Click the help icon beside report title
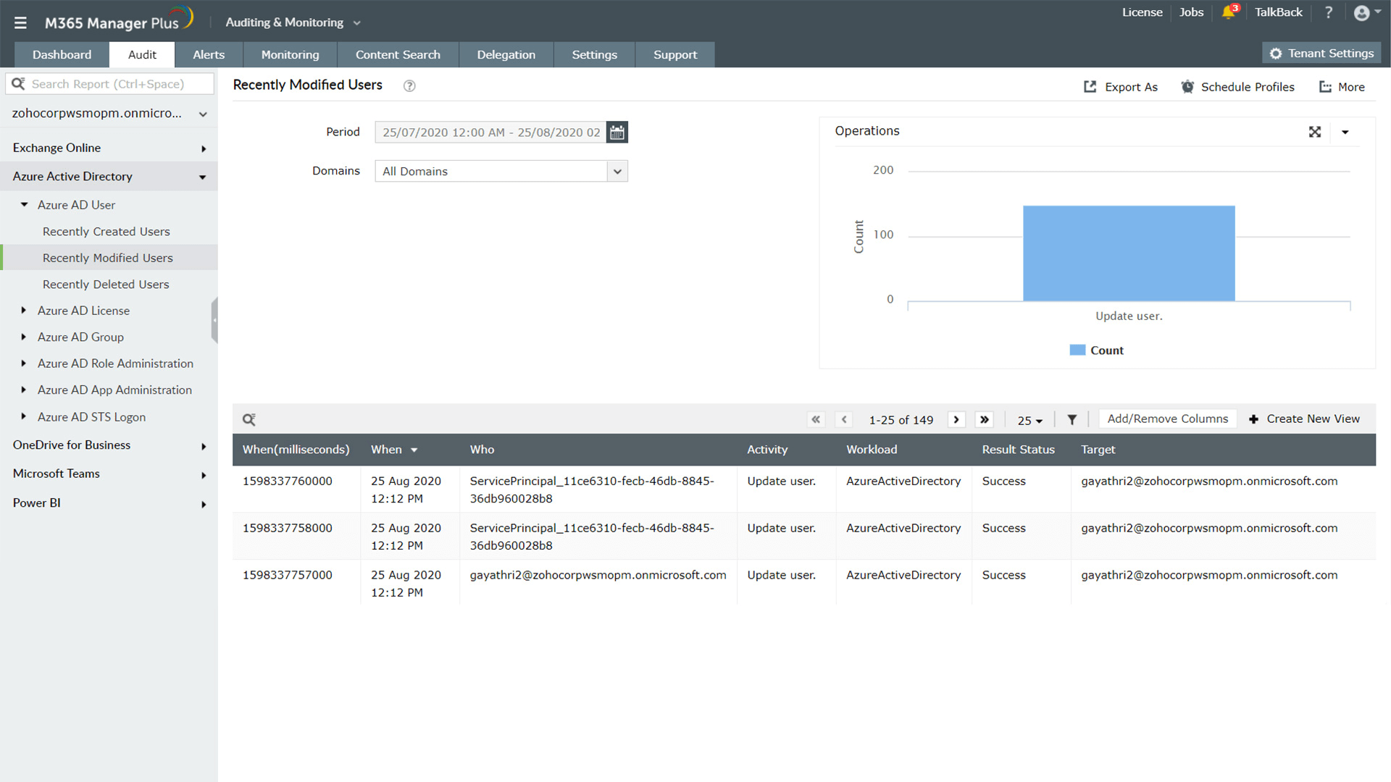Screen dimensions: 1391x782 coord(409,86)
